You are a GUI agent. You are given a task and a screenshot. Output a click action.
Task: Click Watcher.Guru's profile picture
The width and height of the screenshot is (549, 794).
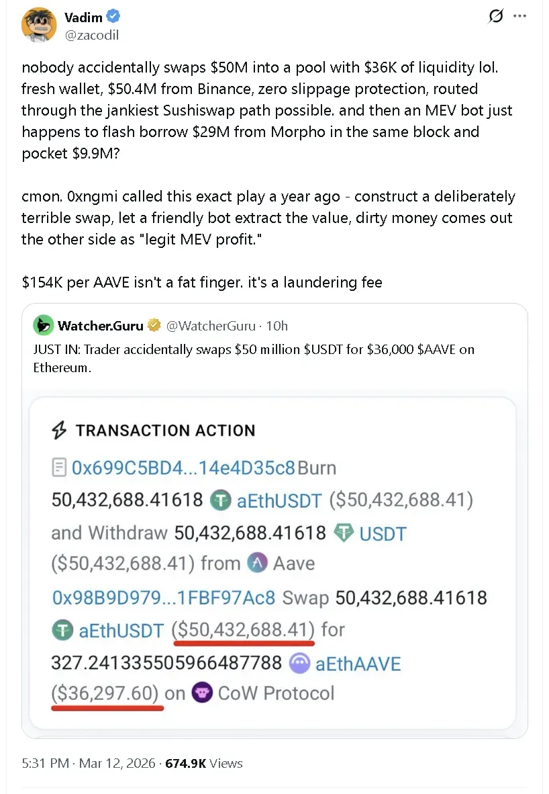click(43, 325)
